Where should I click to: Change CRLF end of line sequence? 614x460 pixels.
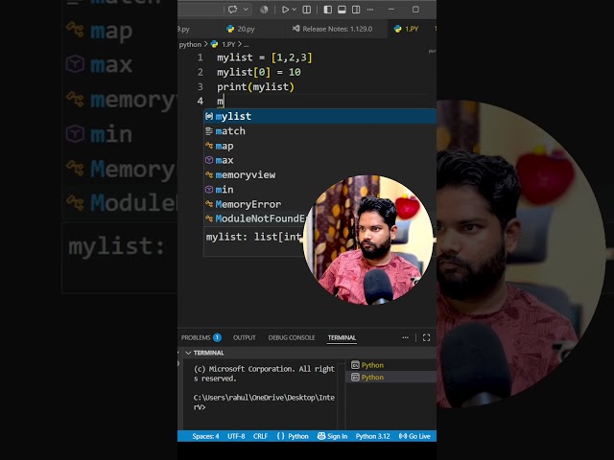pos(260,436)
